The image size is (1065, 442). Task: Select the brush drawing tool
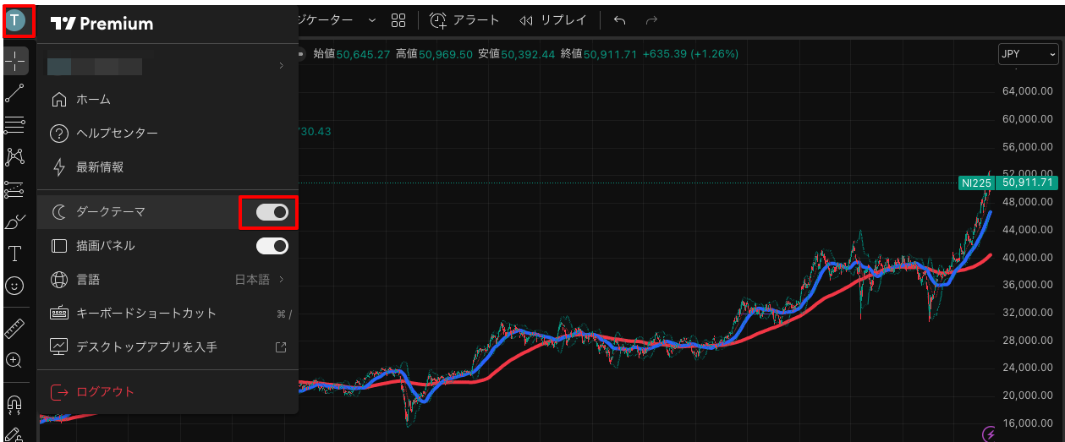[15, 222]
